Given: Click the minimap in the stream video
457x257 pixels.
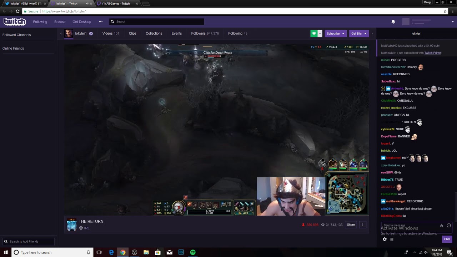Looking at the screenshot, I should tap(347, 194).
